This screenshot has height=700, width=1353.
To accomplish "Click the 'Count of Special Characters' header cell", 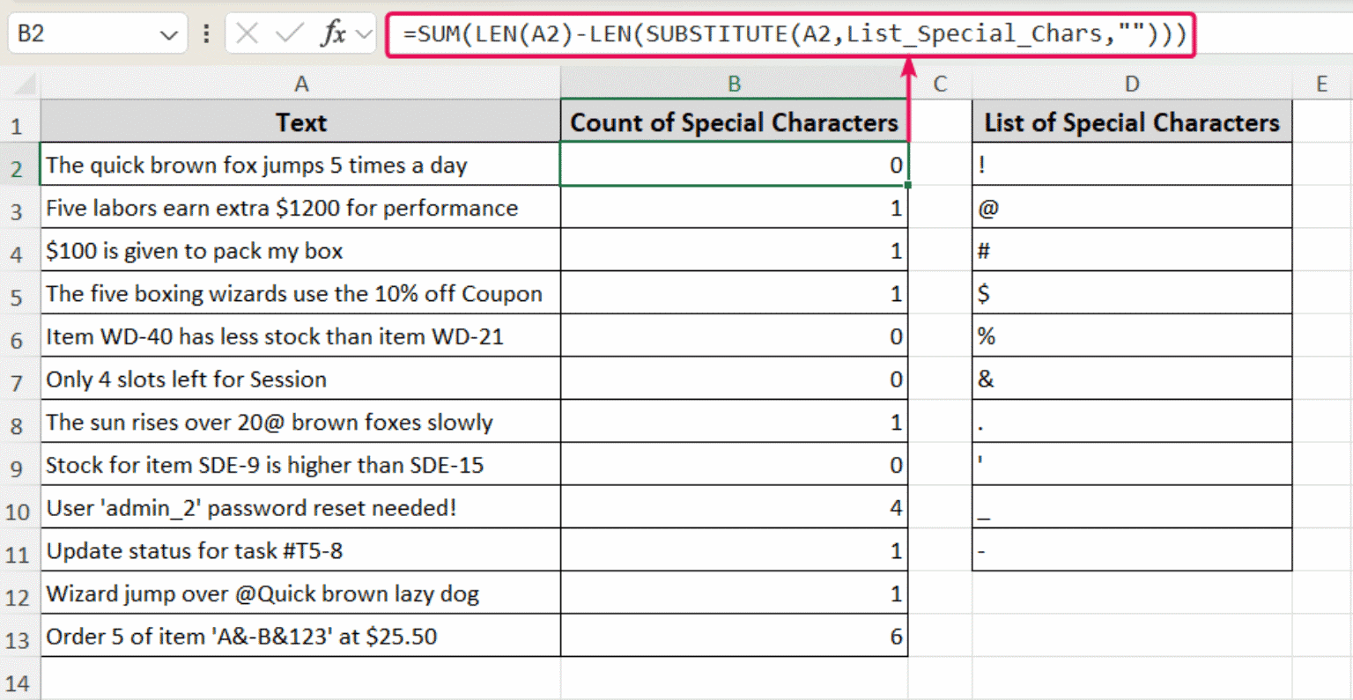I will [734, 122].
